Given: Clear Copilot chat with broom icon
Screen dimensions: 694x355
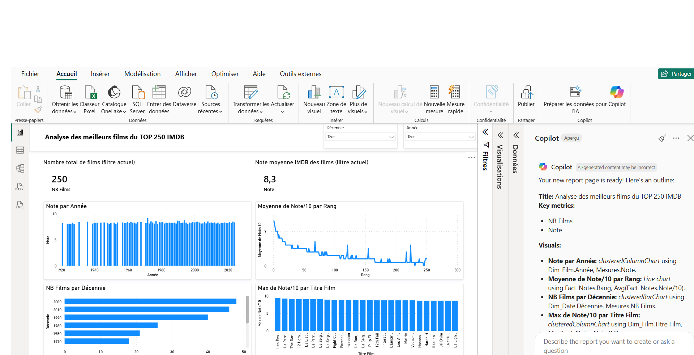Looking at the screenshot, I should [x=662, y=138].
